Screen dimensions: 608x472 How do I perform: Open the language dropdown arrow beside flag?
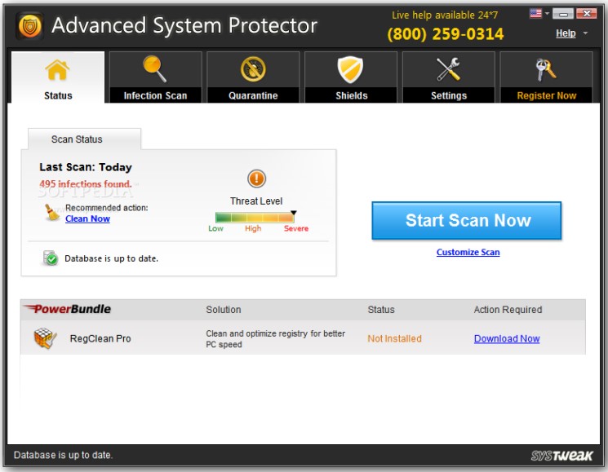(547, 14)
